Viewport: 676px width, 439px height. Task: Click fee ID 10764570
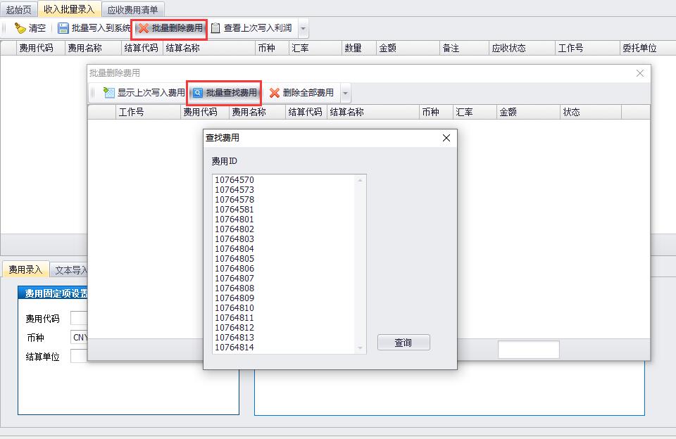pos(234,179)
